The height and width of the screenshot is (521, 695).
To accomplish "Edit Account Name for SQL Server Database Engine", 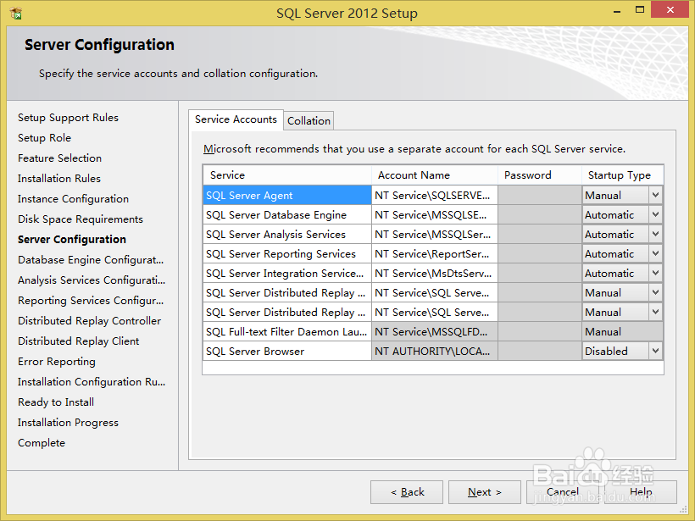I will pos(434,214).
